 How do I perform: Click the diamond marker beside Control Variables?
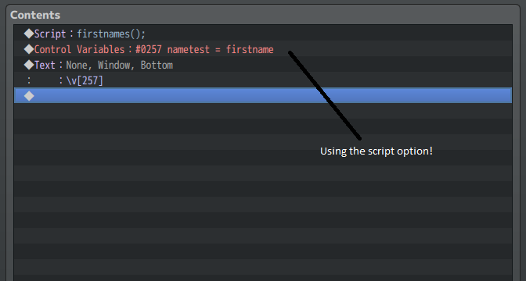point(29,49)
